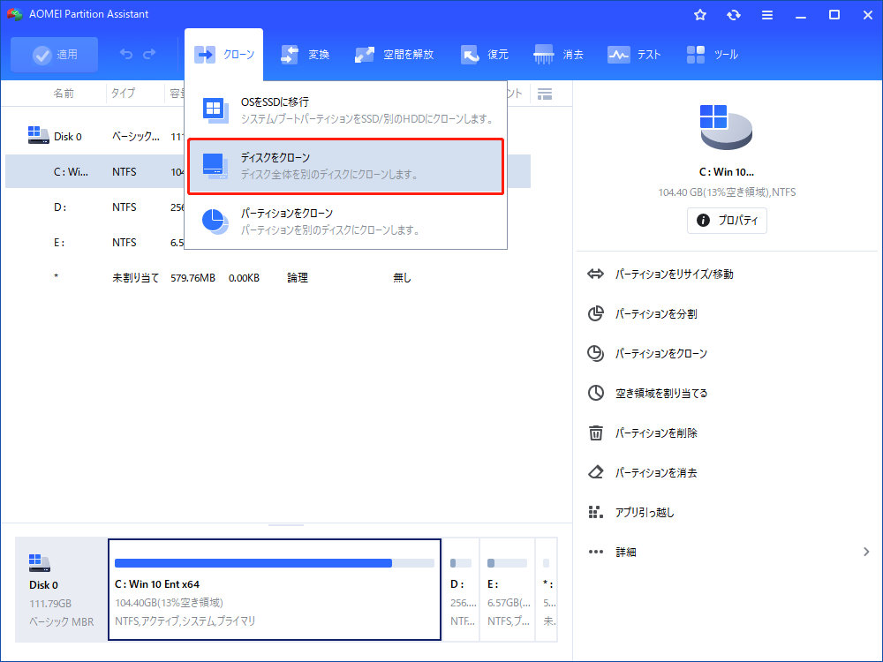Select the unallocated * block in disk map
The image size is (883, 662).
coord(547,590)
